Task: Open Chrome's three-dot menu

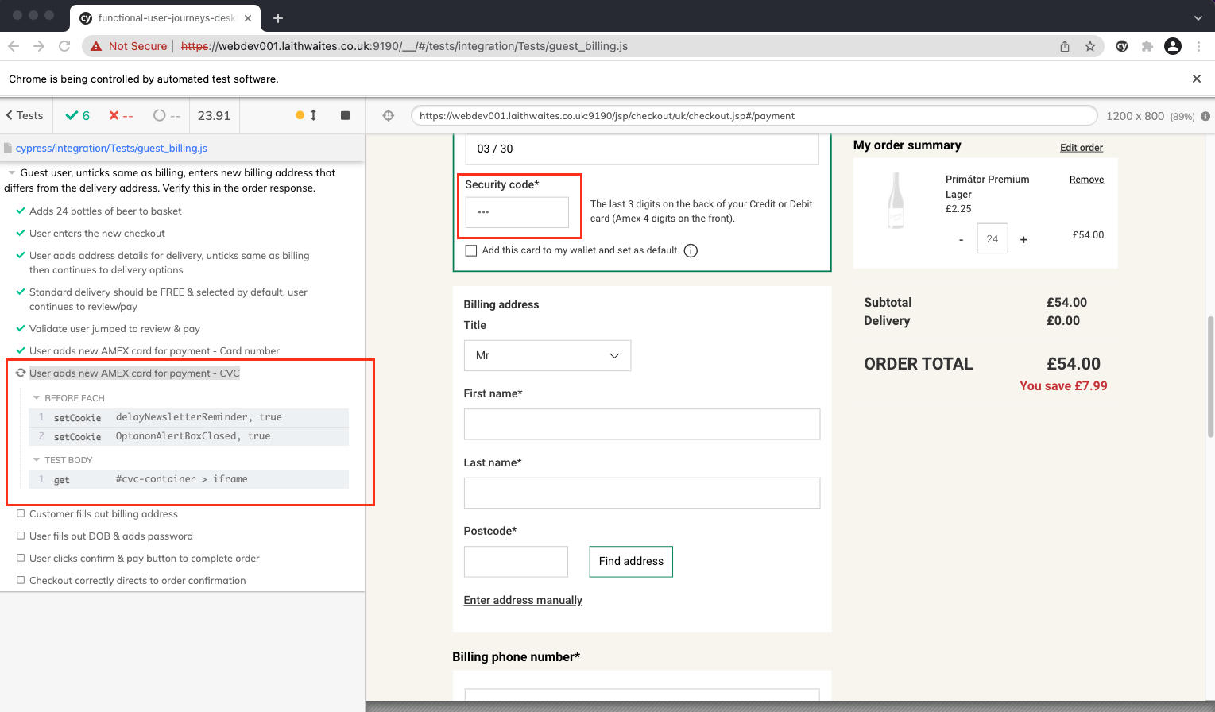Action: tap(1198, 46)
